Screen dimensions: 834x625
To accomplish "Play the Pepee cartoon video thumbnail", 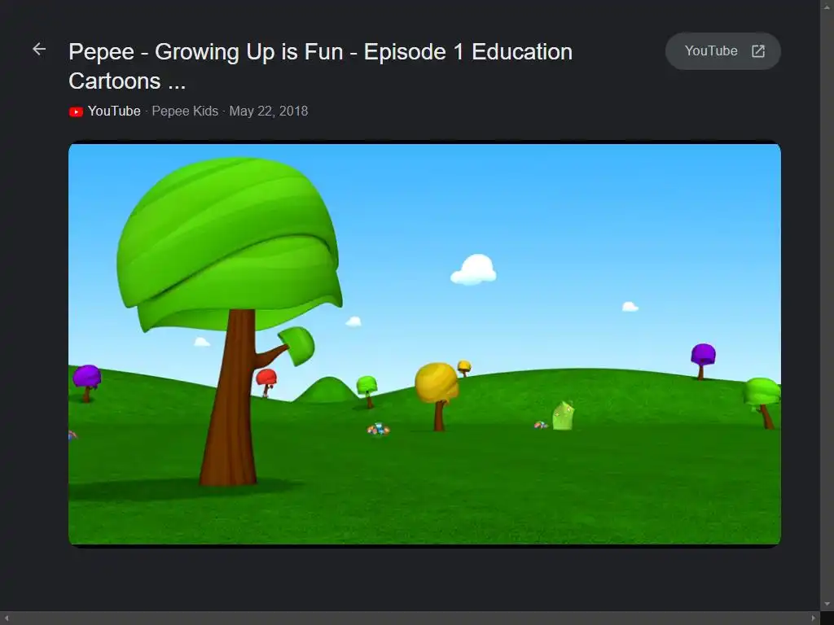I will pos(424,344).
